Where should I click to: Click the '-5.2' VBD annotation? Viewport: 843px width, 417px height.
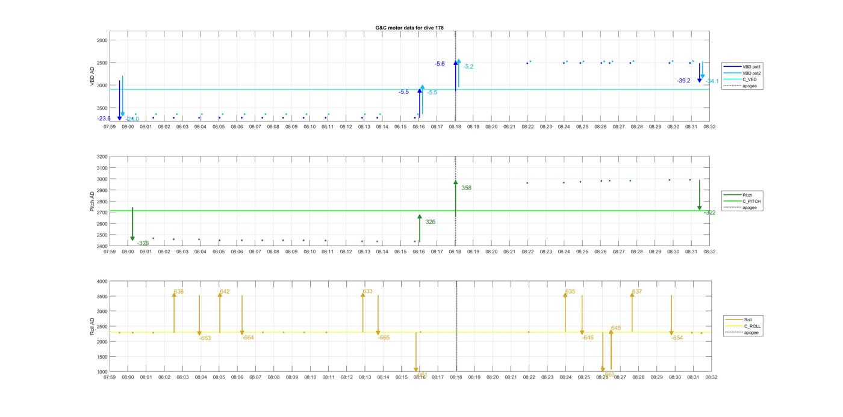point(468,67)
